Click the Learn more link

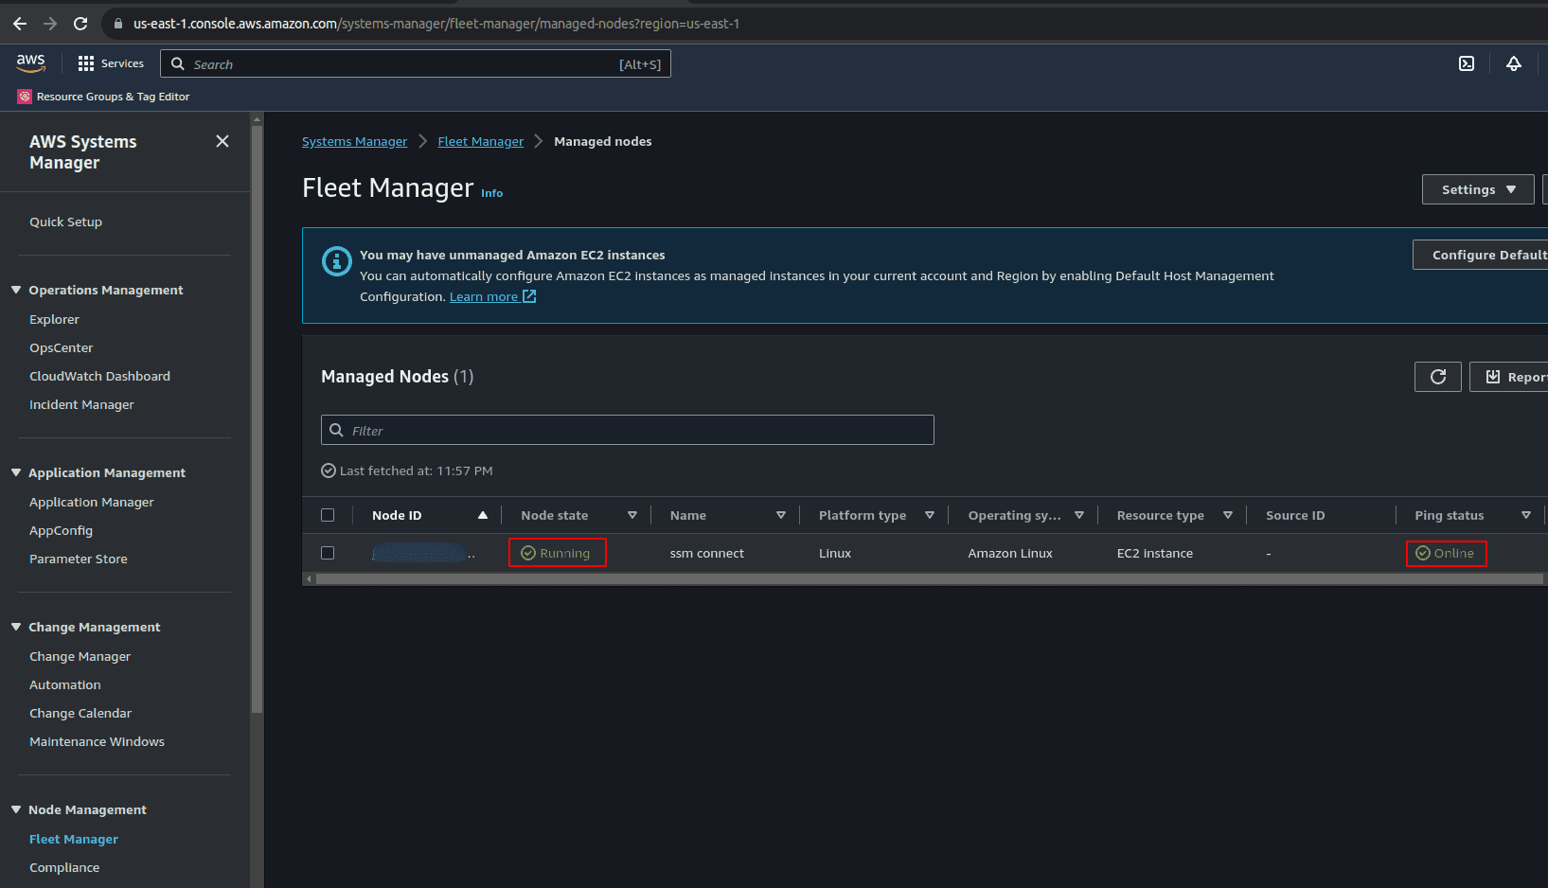(x=484, y=295)
